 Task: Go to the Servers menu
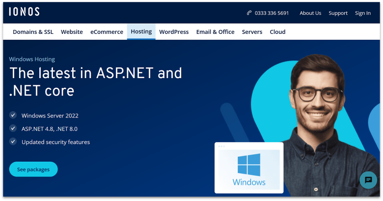tap(252, 32)
